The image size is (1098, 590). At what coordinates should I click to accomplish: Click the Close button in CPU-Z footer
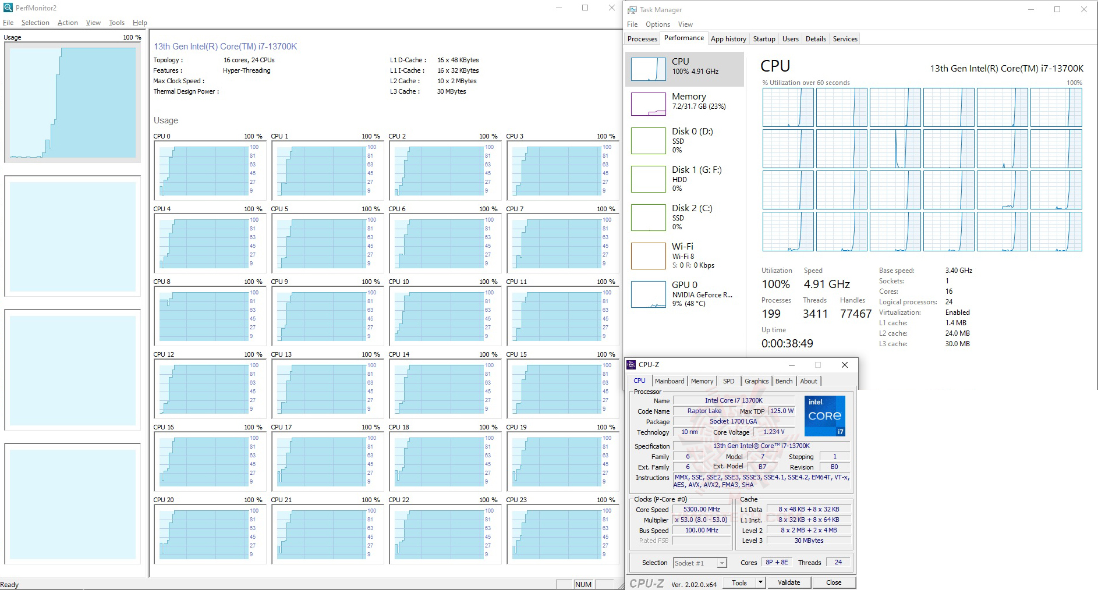click(x=834, y=582)
